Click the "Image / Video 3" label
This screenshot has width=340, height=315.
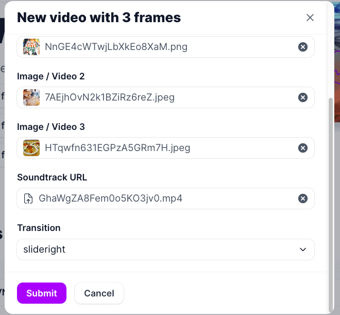50,127
